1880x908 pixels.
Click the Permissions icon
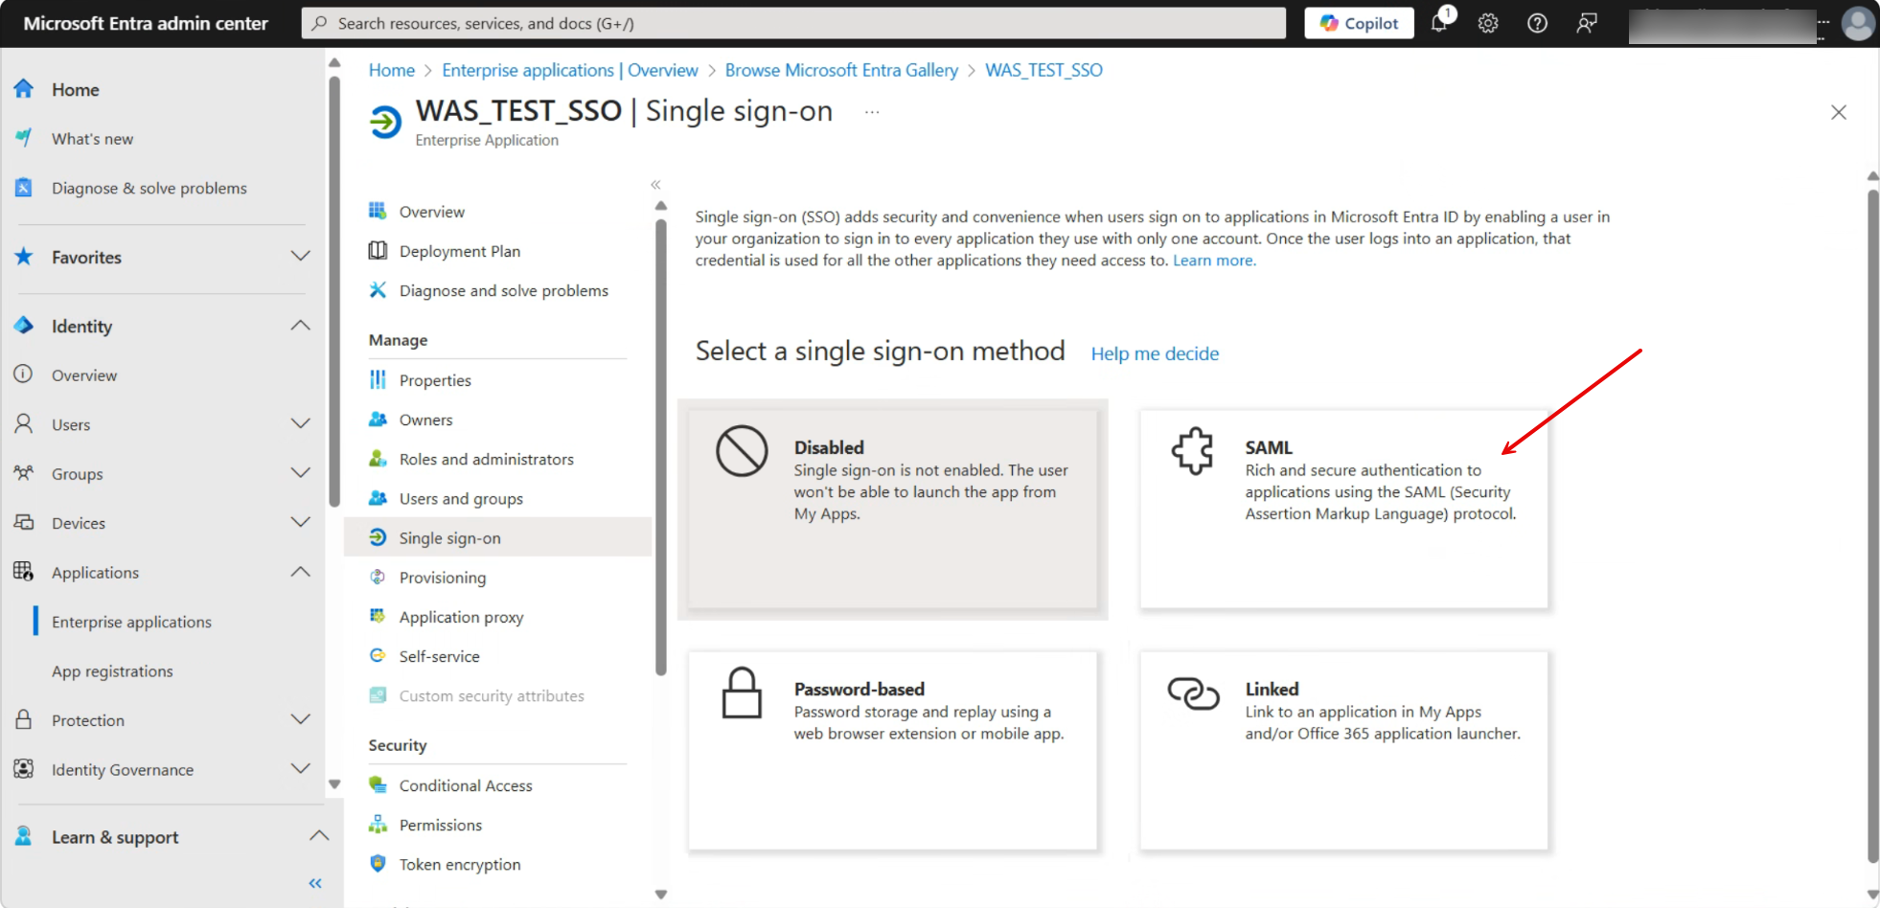(378, 824)
